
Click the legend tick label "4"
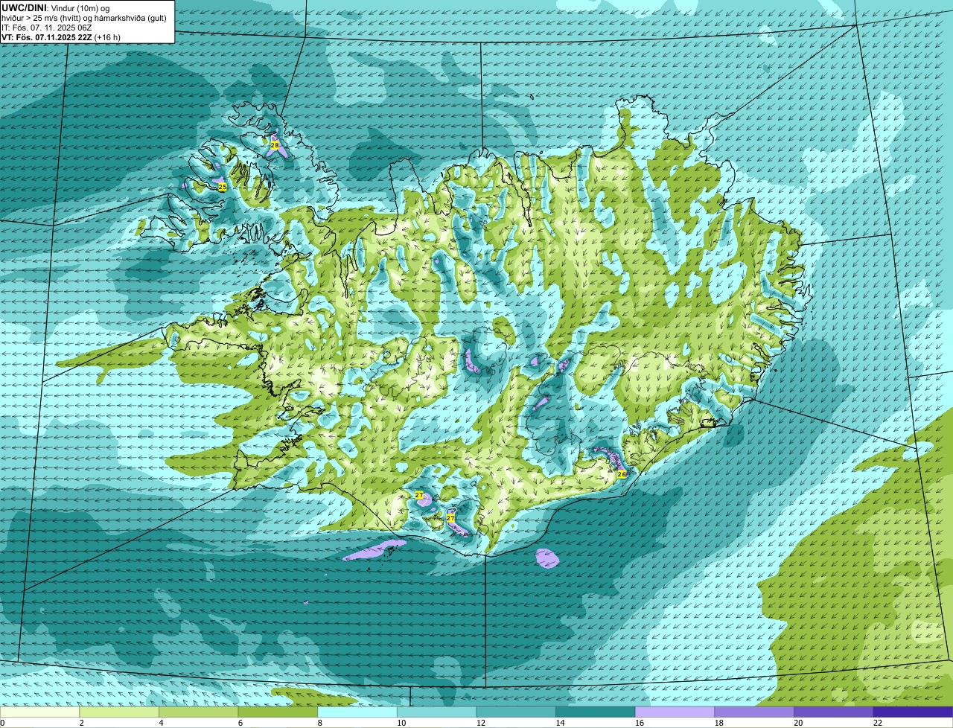(x=160, y=722)
